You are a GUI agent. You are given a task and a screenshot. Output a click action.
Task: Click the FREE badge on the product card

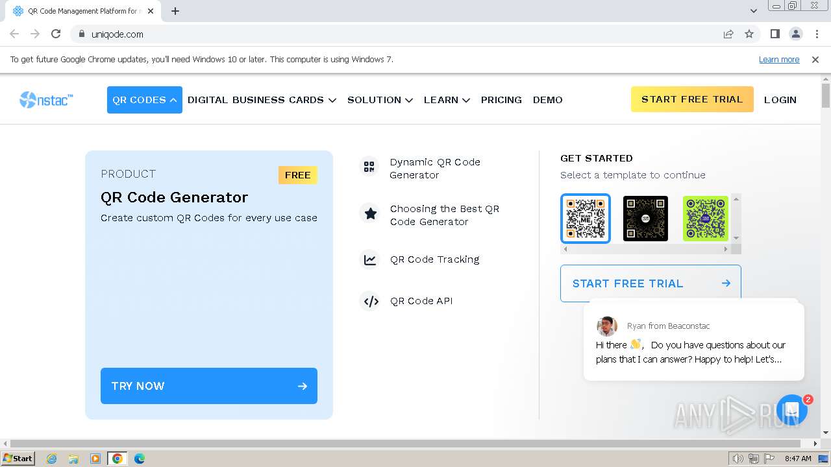click(298, 175)
